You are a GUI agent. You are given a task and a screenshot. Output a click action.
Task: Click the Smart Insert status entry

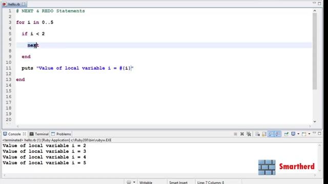click(x=178, y=182)
